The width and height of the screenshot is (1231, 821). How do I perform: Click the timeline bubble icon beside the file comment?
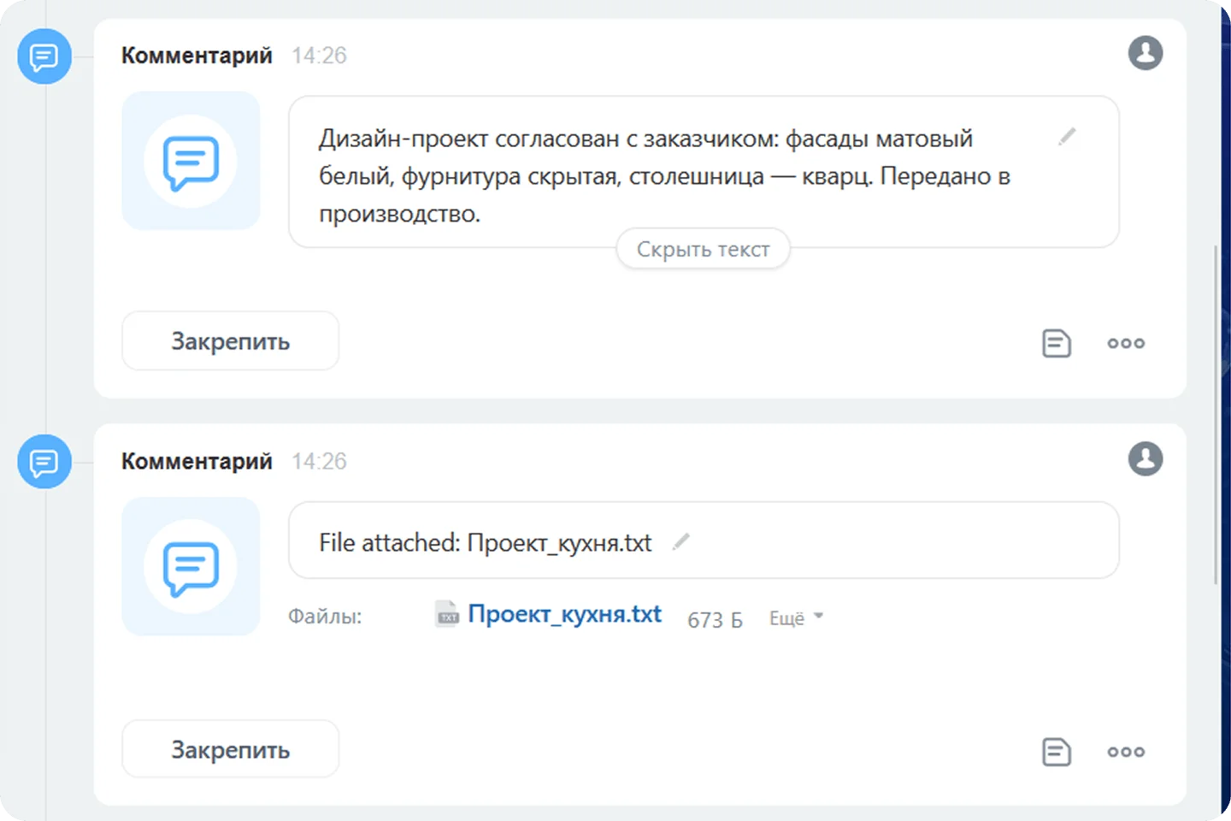(x=44, y=462)
